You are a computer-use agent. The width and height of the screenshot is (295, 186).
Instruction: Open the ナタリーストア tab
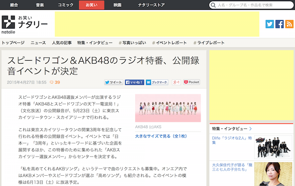151,5
